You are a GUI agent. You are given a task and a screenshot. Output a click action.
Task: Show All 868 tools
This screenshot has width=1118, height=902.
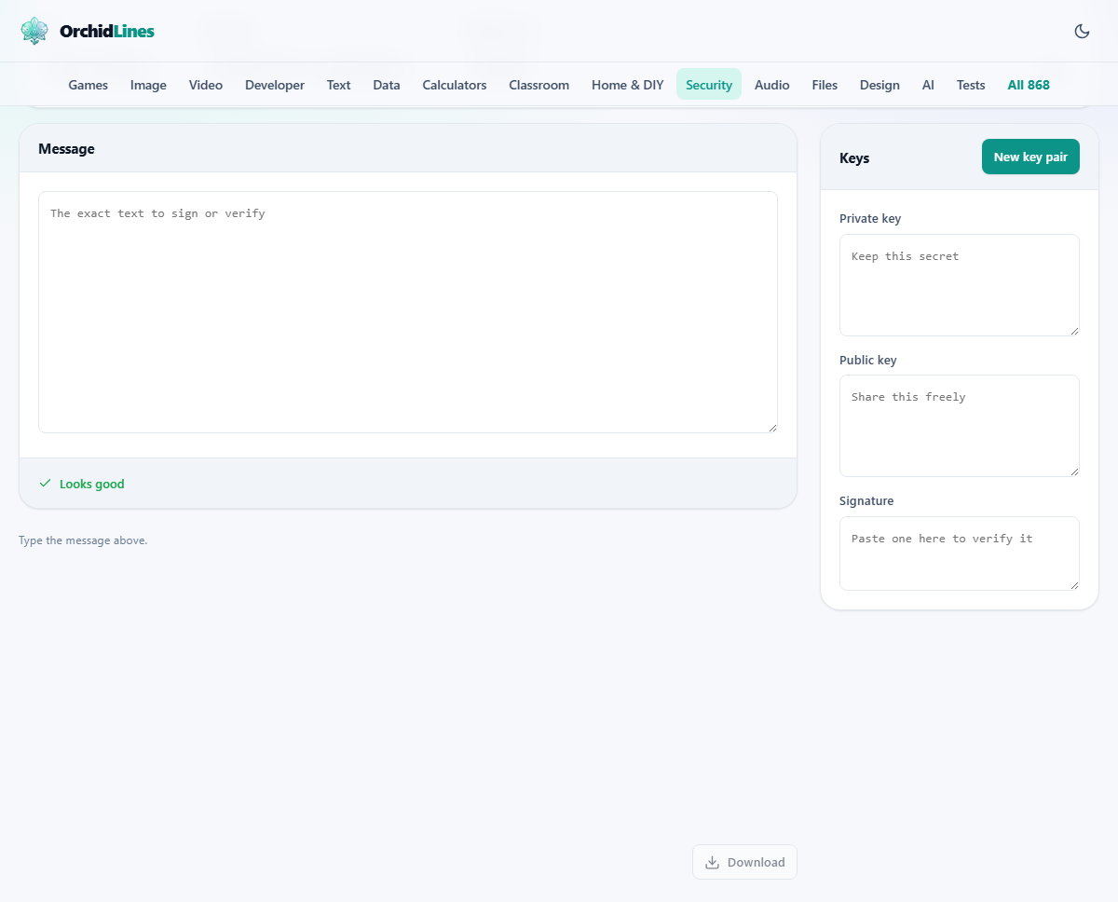(x=1029, y=85)
